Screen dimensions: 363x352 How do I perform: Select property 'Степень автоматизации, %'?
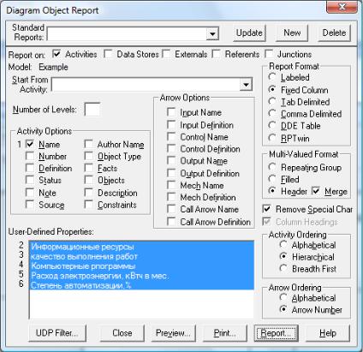pyautogui.click(x=141, y=285)
